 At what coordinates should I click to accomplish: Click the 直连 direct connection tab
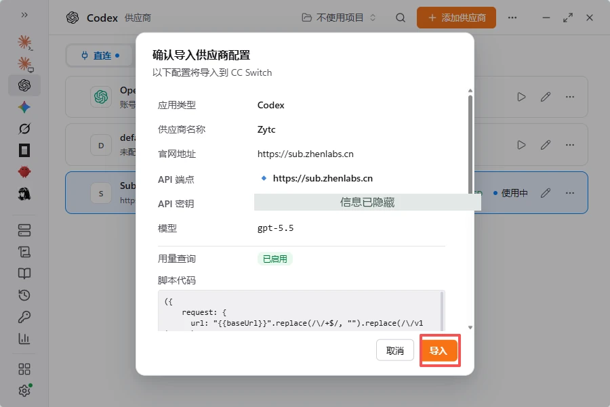tap(100, 56)
